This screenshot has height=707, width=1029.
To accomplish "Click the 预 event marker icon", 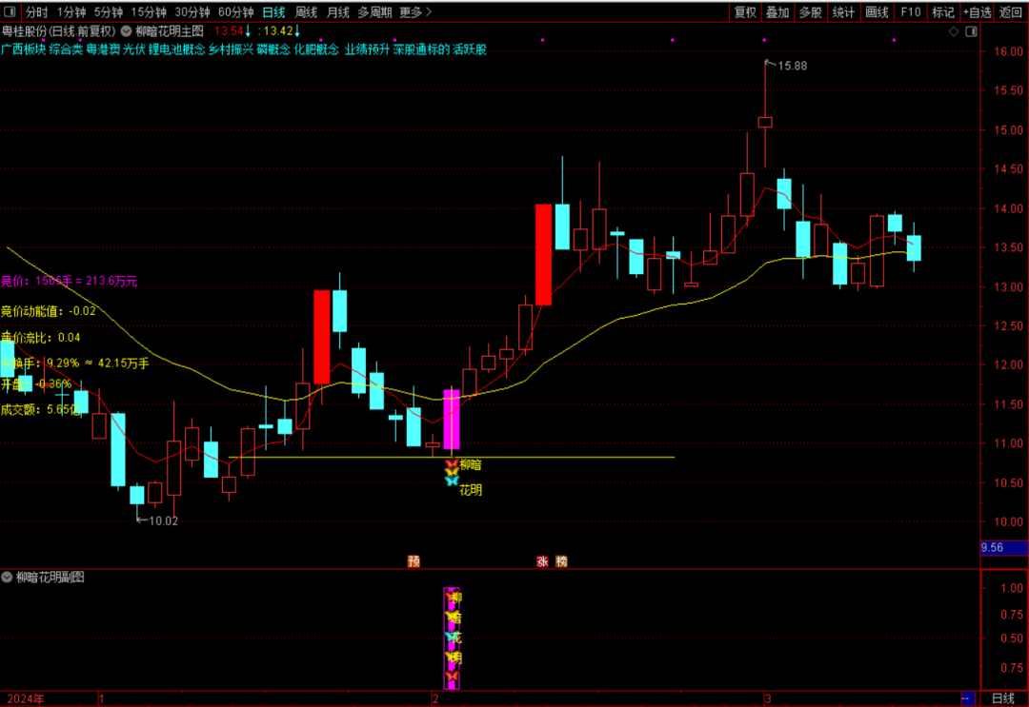I will tap(414, 561).
